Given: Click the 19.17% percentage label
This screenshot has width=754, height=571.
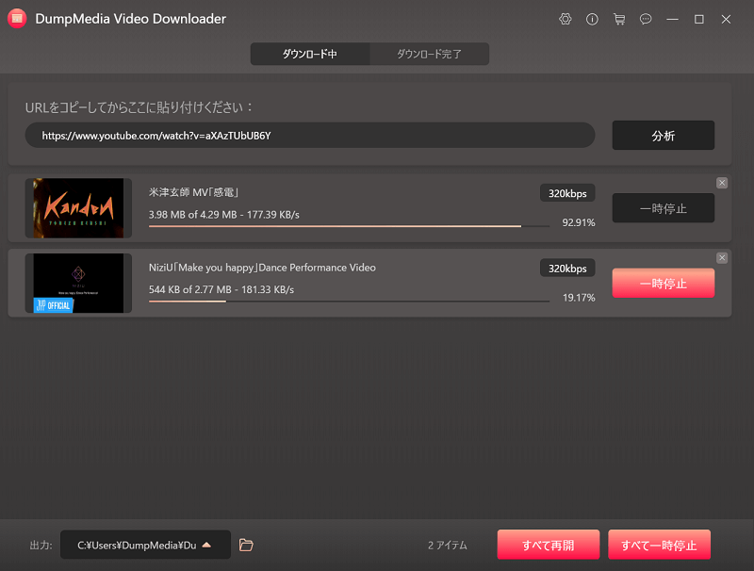Looking at the screenshot, I should (579, 298).
